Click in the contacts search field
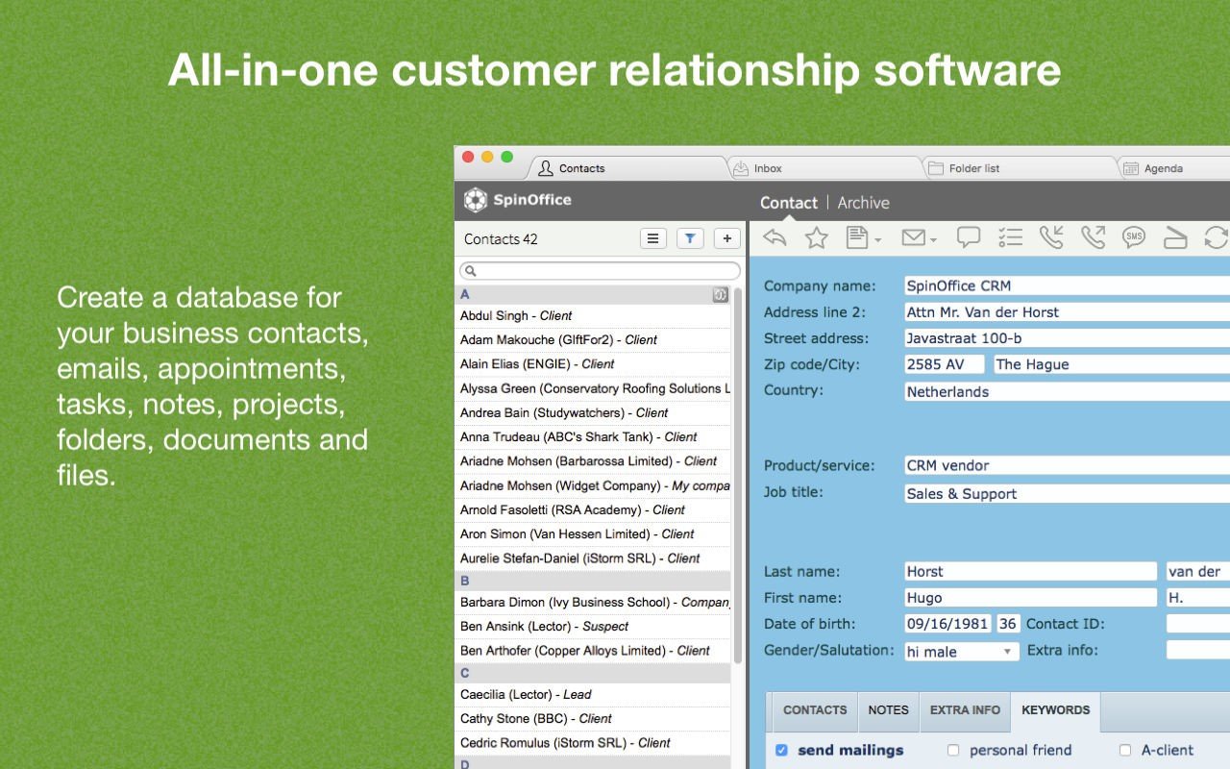The width and height of the screenshot is (1230, 769). click(600, 271)
